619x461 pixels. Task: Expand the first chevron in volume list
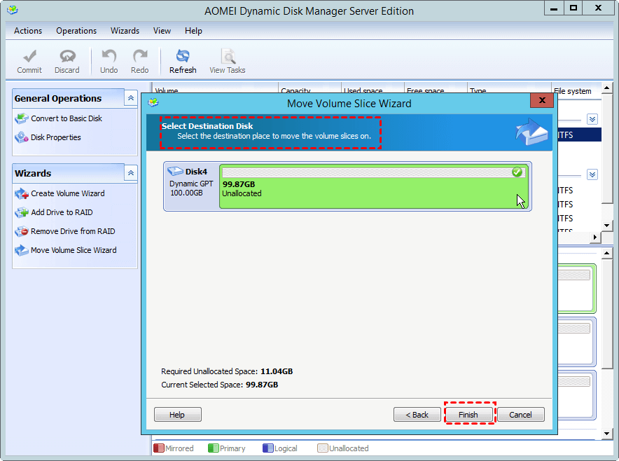(x=592, y=119)
